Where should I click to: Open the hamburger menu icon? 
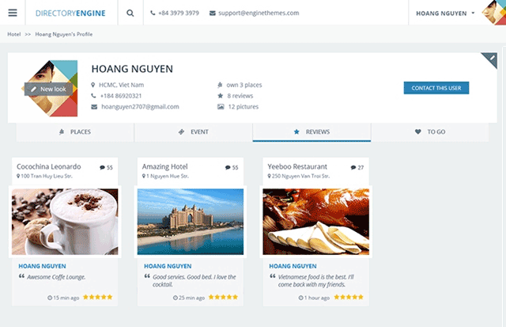tap(13, 13)
